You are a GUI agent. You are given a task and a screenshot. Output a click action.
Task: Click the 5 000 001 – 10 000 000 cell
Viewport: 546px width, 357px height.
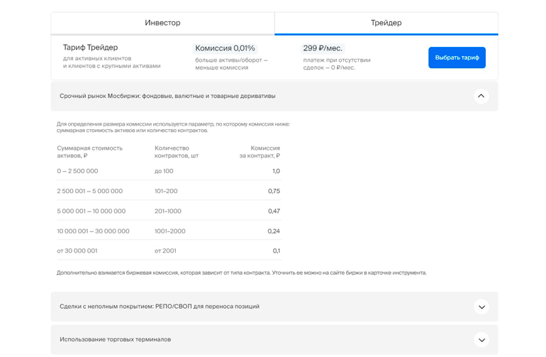click(x=91, y=212)
